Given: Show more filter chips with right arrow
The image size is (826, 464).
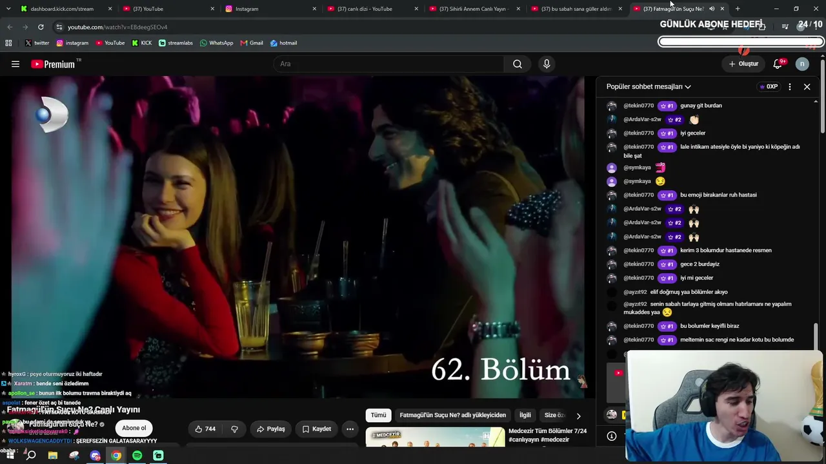Looking at the screenshot, I should click(x=578, y=416).
